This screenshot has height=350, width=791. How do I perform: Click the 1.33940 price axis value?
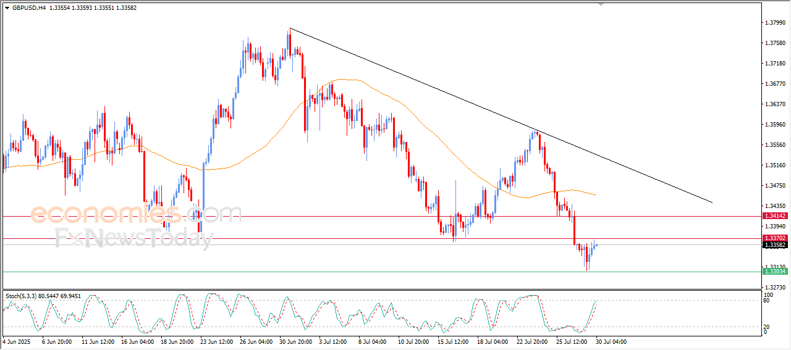click(775, 227)
